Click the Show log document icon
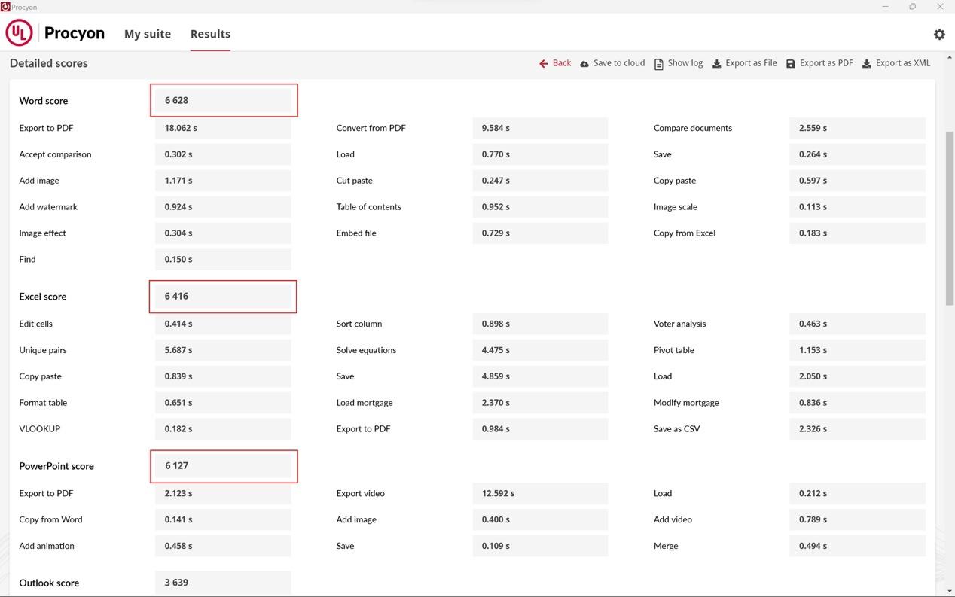This screenshot has height=597, width=955. [x=659, y=64]
